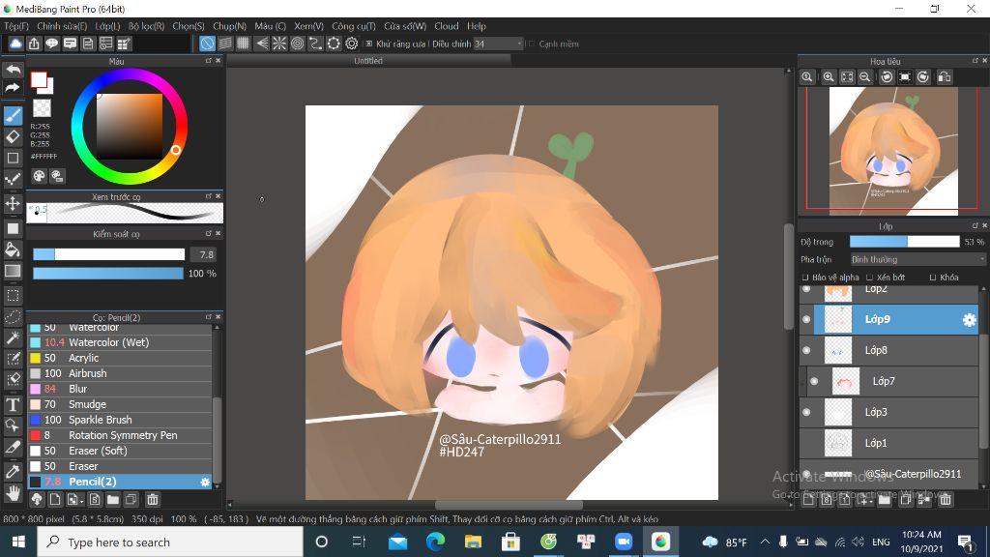This screenshot has height=557, width=990.
Task: Adjust brush opacity slider at 100%
Action: click(x=108, y=274)
